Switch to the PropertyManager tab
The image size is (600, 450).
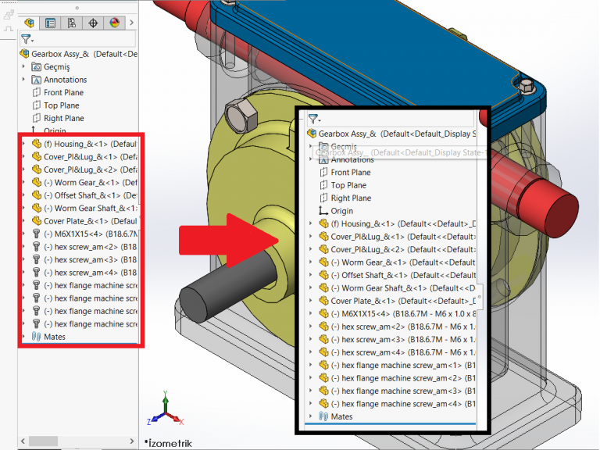[51, 23]
